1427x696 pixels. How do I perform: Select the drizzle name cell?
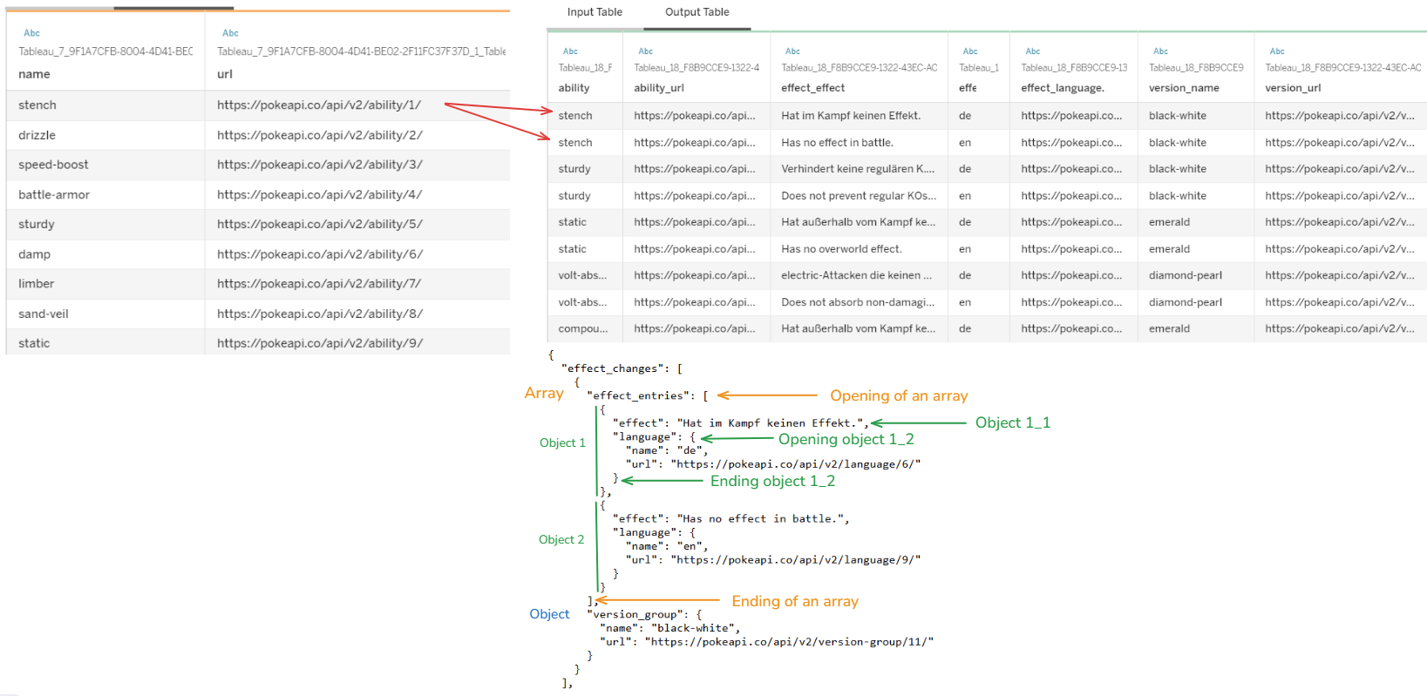coord(37,135)
